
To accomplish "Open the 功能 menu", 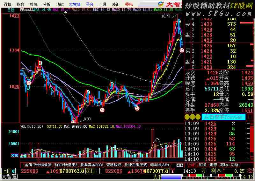I will tap(60, 4).
